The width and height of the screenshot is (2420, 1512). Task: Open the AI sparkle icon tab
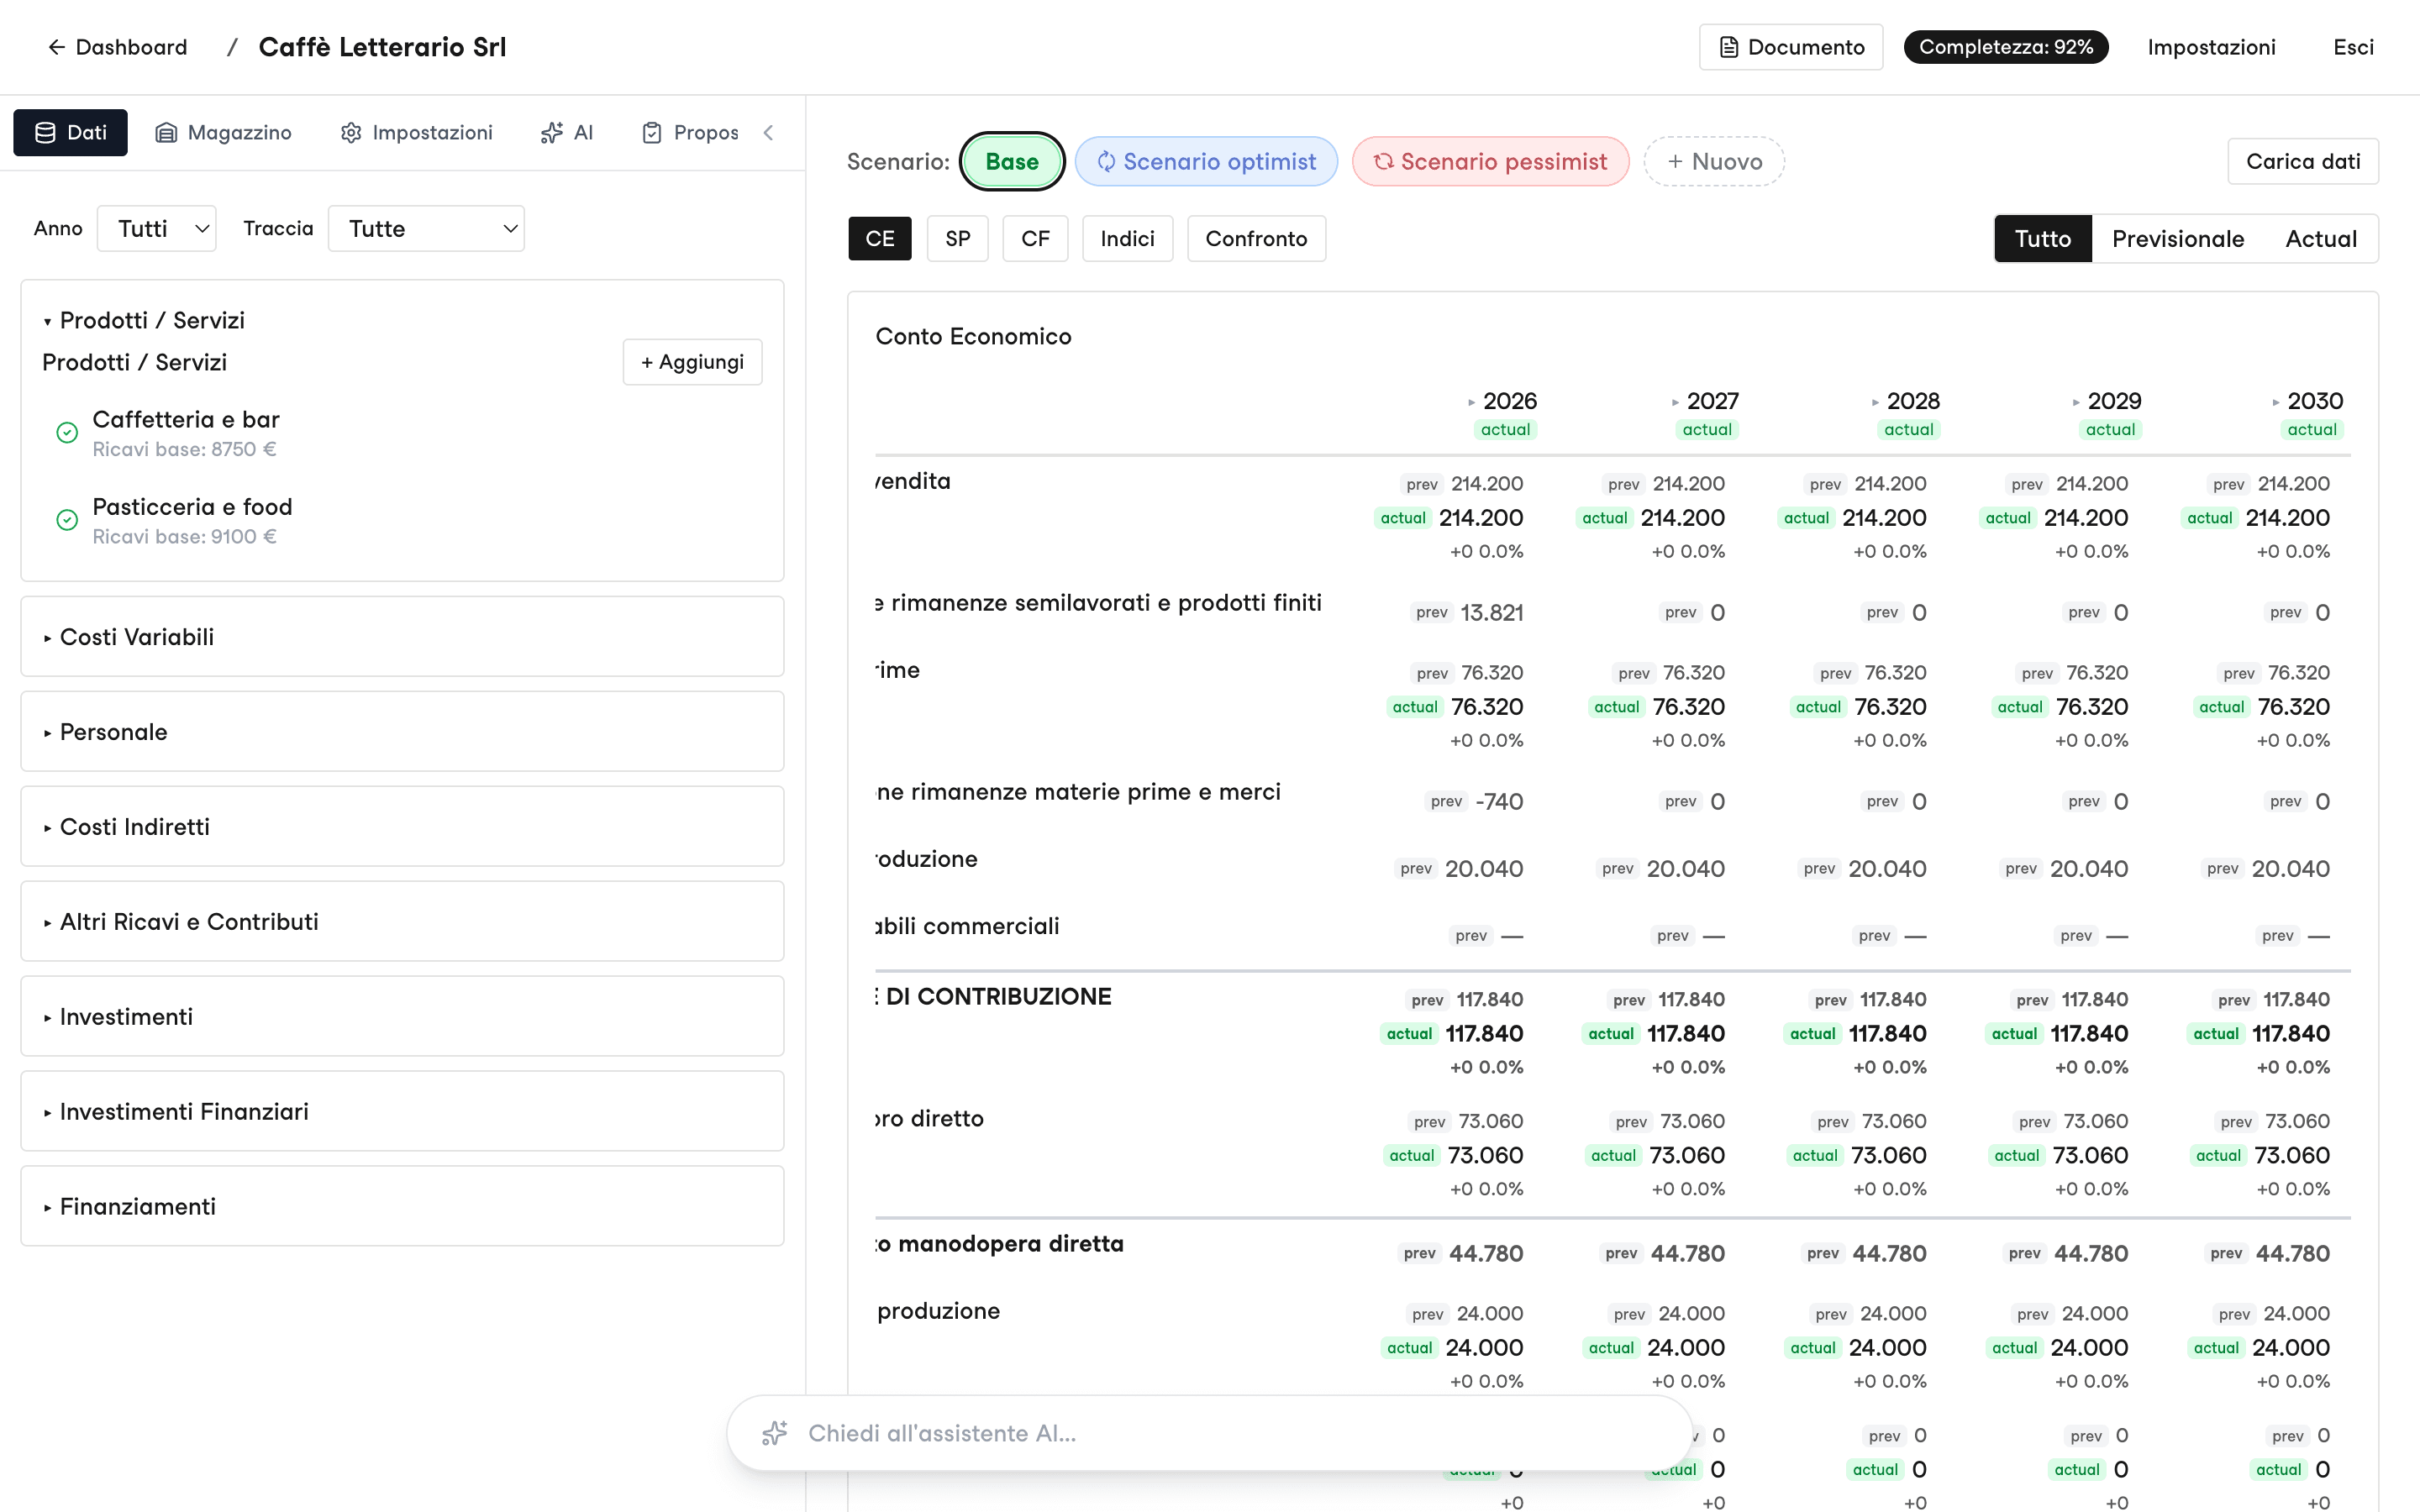[x=567, y=132]
